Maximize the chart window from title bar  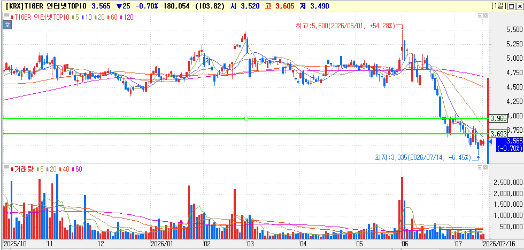coord(511,6)
